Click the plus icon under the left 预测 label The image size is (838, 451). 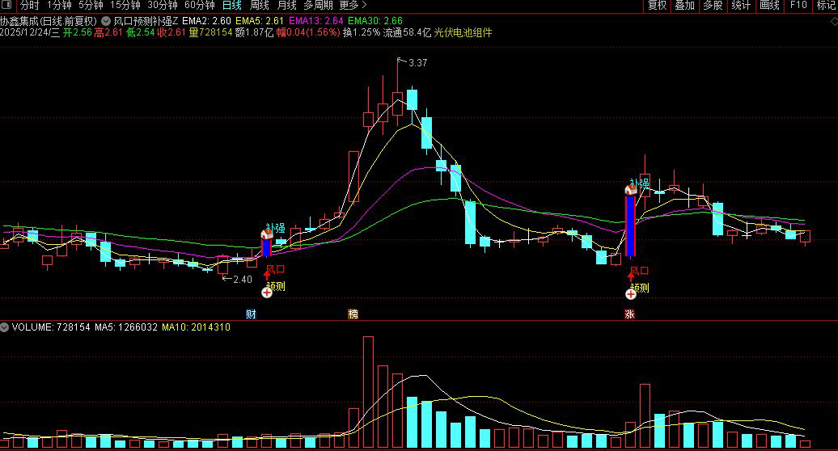tap(267, 293)
